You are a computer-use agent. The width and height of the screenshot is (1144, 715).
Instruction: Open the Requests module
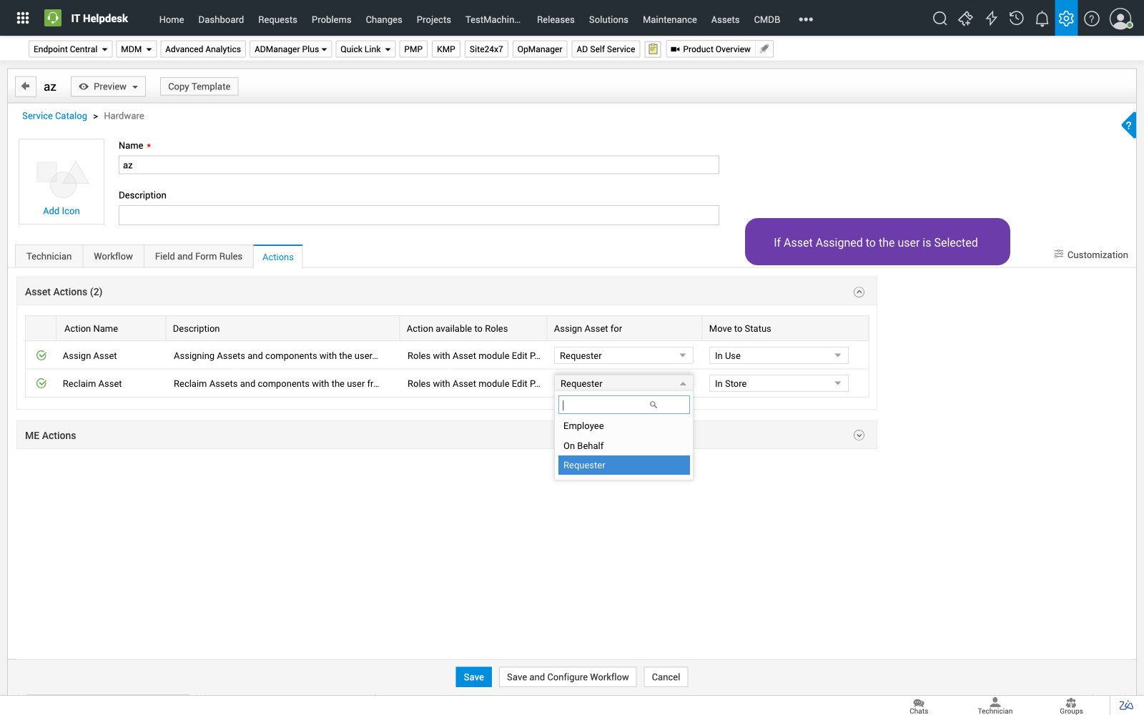pos(277,19)
